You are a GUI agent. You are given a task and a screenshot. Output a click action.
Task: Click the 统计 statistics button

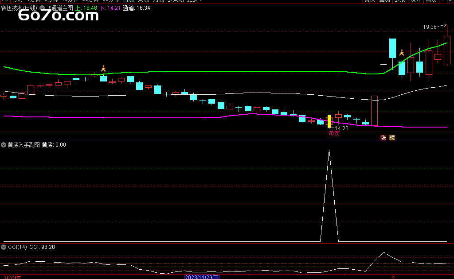[415, 1]
